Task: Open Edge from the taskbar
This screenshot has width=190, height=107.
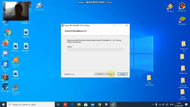Action: 72,104
